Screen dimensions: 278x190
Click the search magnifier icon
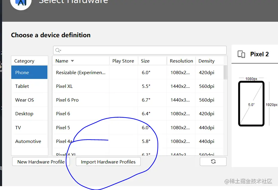pos(58,50)
